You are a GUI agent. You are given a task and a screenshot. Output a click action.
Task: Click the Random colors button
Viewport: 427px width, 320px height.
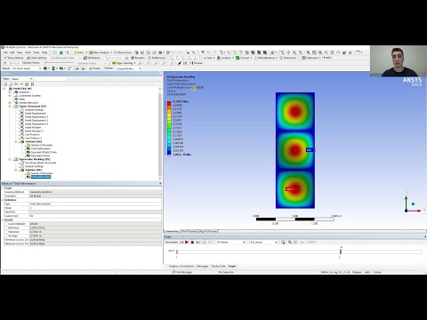click(138, 58)
